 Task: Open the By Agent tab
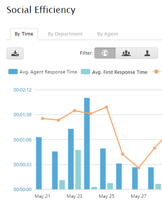pos(108,34)
